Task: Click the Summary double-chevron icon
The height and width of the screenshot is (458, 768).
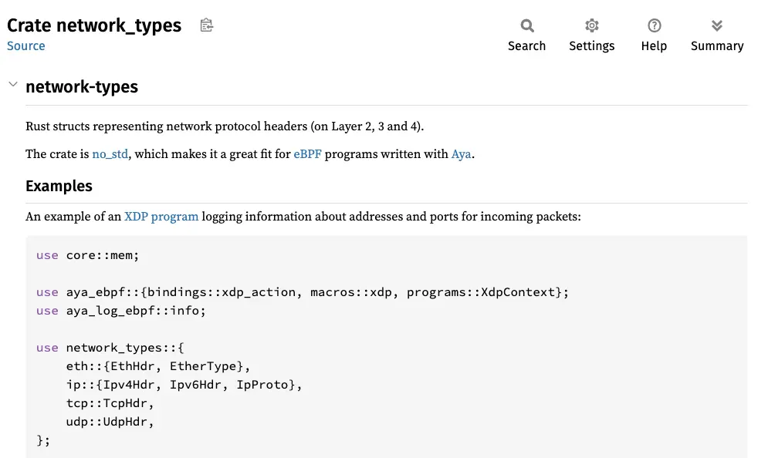Action: point(717,26)
